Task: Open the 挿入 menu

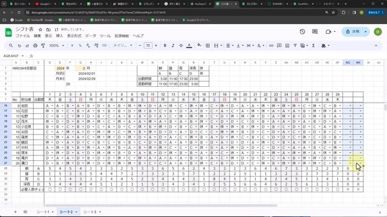Action: [x=59, y=36]
